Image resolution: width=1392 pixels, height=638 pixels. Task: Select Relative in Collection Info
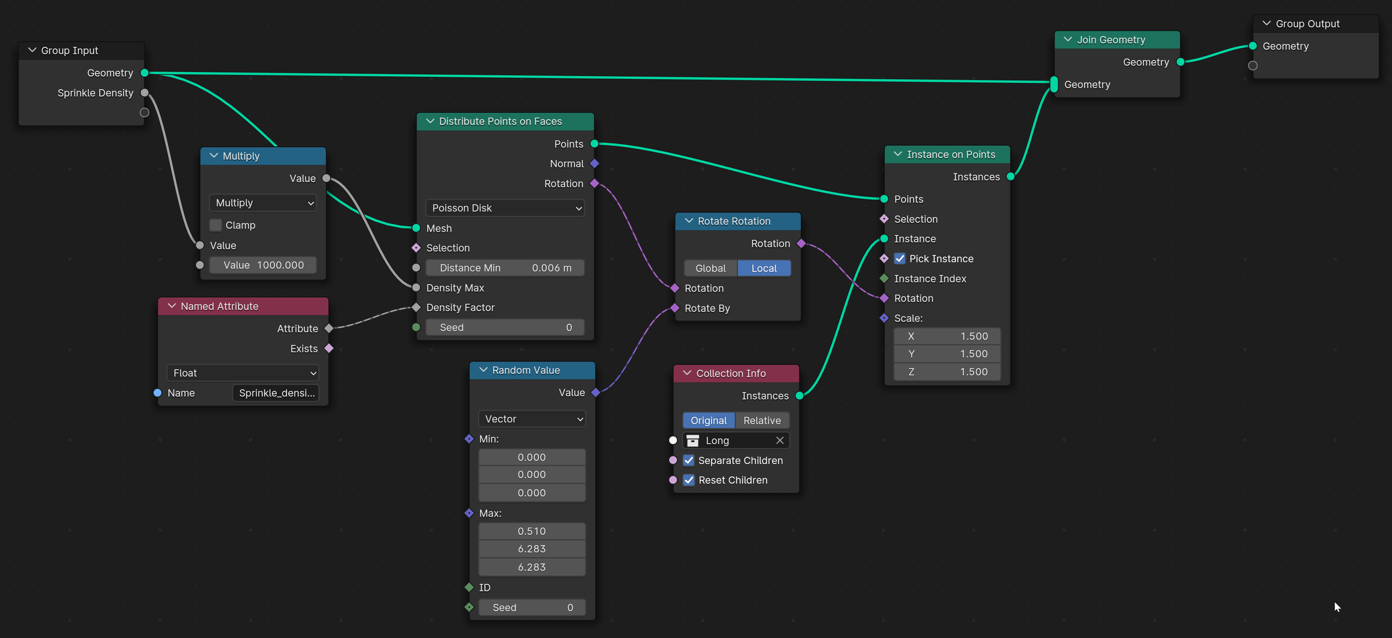click(x=762, y=421)
